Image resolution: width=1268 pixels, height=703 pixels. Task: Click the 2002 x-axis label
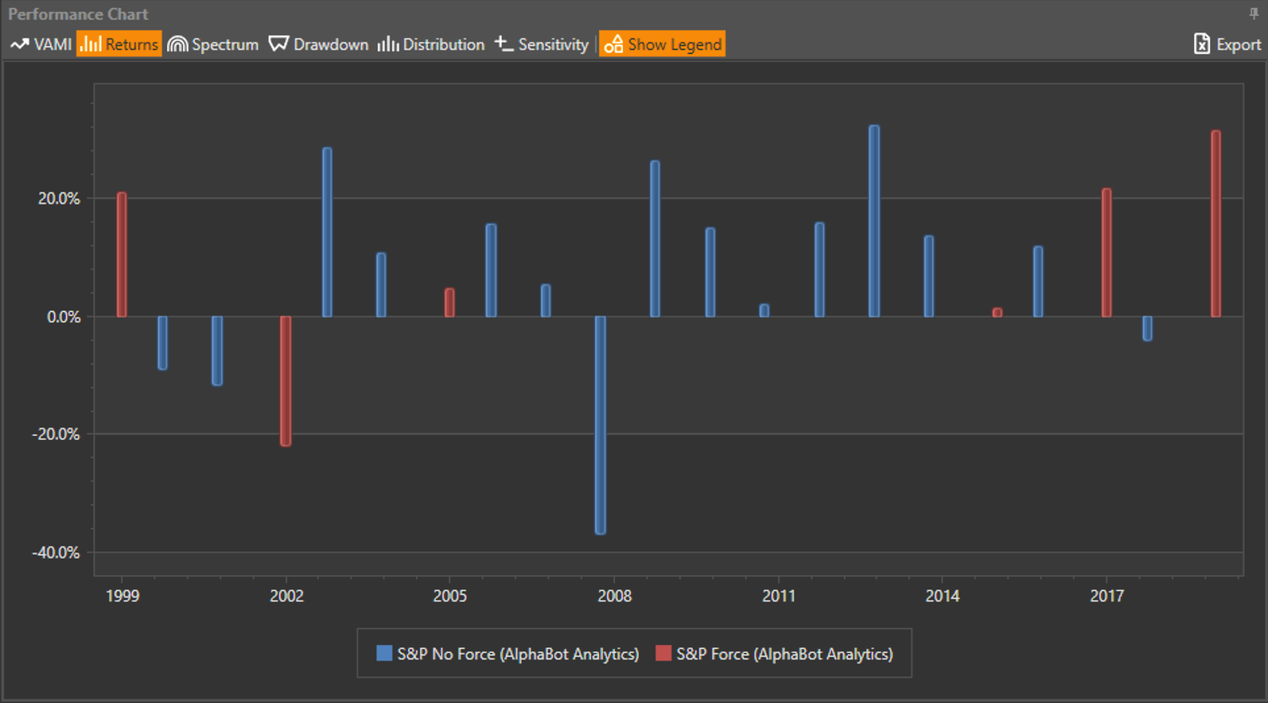click(x=287, y=596)
